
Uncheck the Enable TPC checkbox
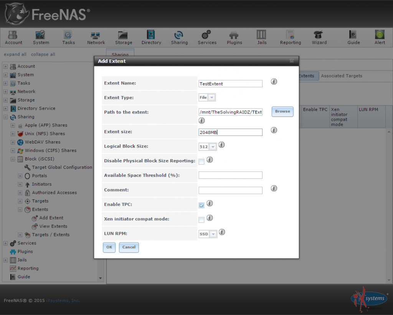[201, 205]
